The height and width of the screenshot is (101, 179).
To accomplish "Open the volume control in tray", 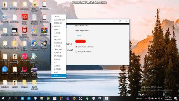I will (x=159, y=98).
